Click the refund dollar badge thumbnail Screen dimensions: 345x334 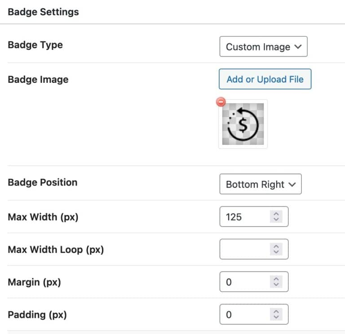(243, 124)
